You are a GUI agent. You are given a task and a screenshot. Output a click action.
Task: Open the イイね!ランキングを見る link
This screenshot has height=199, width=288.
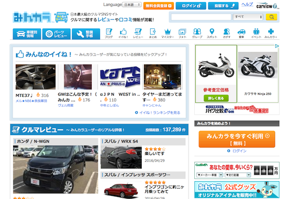(158, 113)
